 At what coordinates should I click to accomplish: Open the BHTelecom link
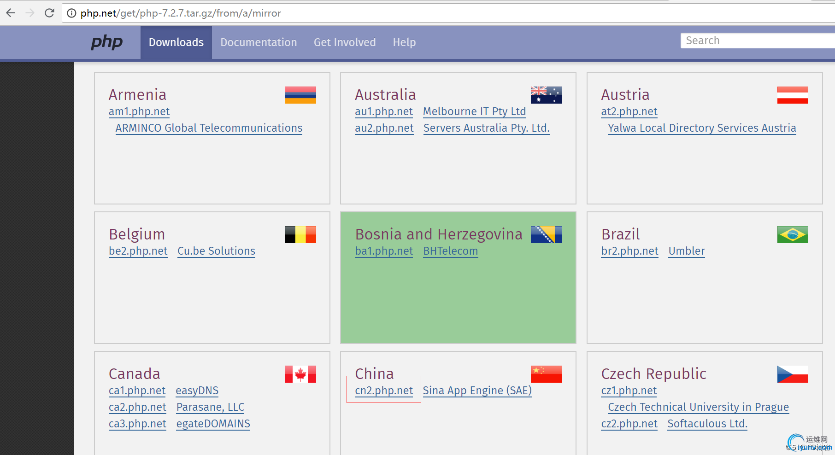click(x=451, y=251)
